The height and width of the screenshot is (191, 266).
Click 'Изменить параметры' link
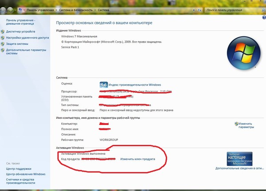point(246,125)
